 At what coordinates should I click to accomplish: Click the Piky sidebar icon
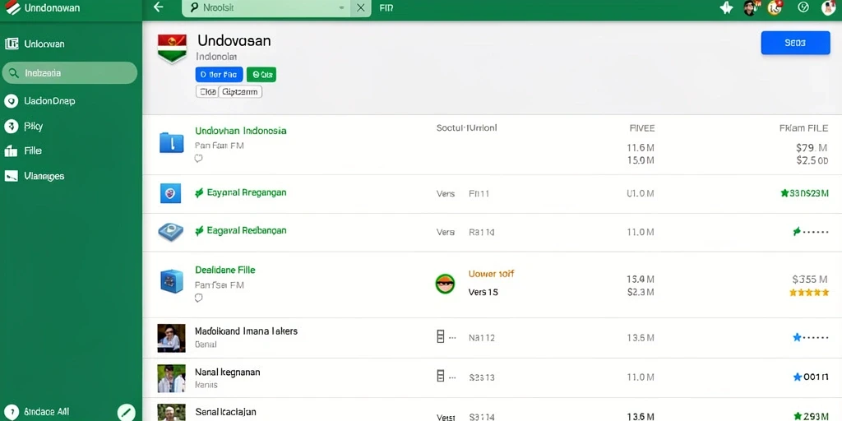click(x=11, y=126)
